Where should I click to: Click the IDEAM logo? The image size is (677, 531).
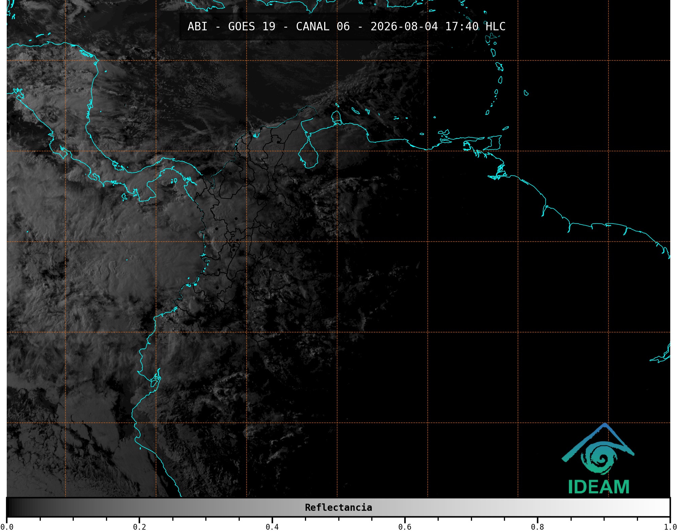(x=598, y=459)
